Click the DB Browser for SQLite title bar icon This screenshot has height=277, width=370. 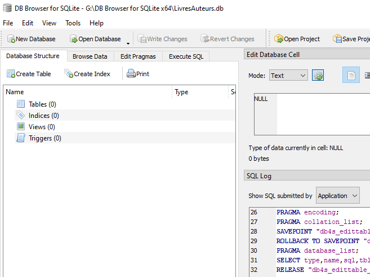point(7,8)
